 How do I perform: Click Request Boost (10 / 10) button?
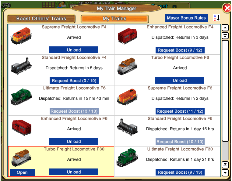[180, 142]
